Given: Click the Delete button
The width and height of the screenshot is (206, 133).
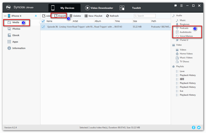Looking at the screenshot, I should 75,16.
